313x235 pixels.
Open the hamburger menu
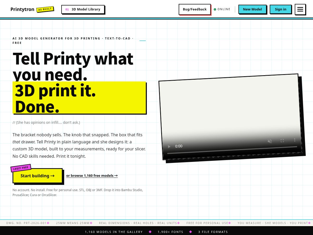point(300,9)
